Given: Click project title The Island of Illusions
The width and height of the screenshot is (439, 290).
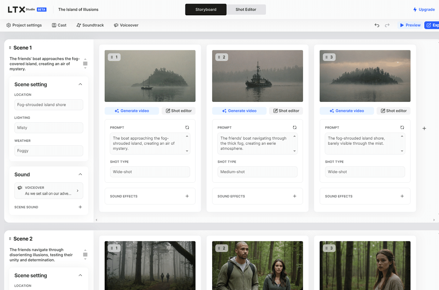Looking at the screenshot, I should [x=78, y=9].
